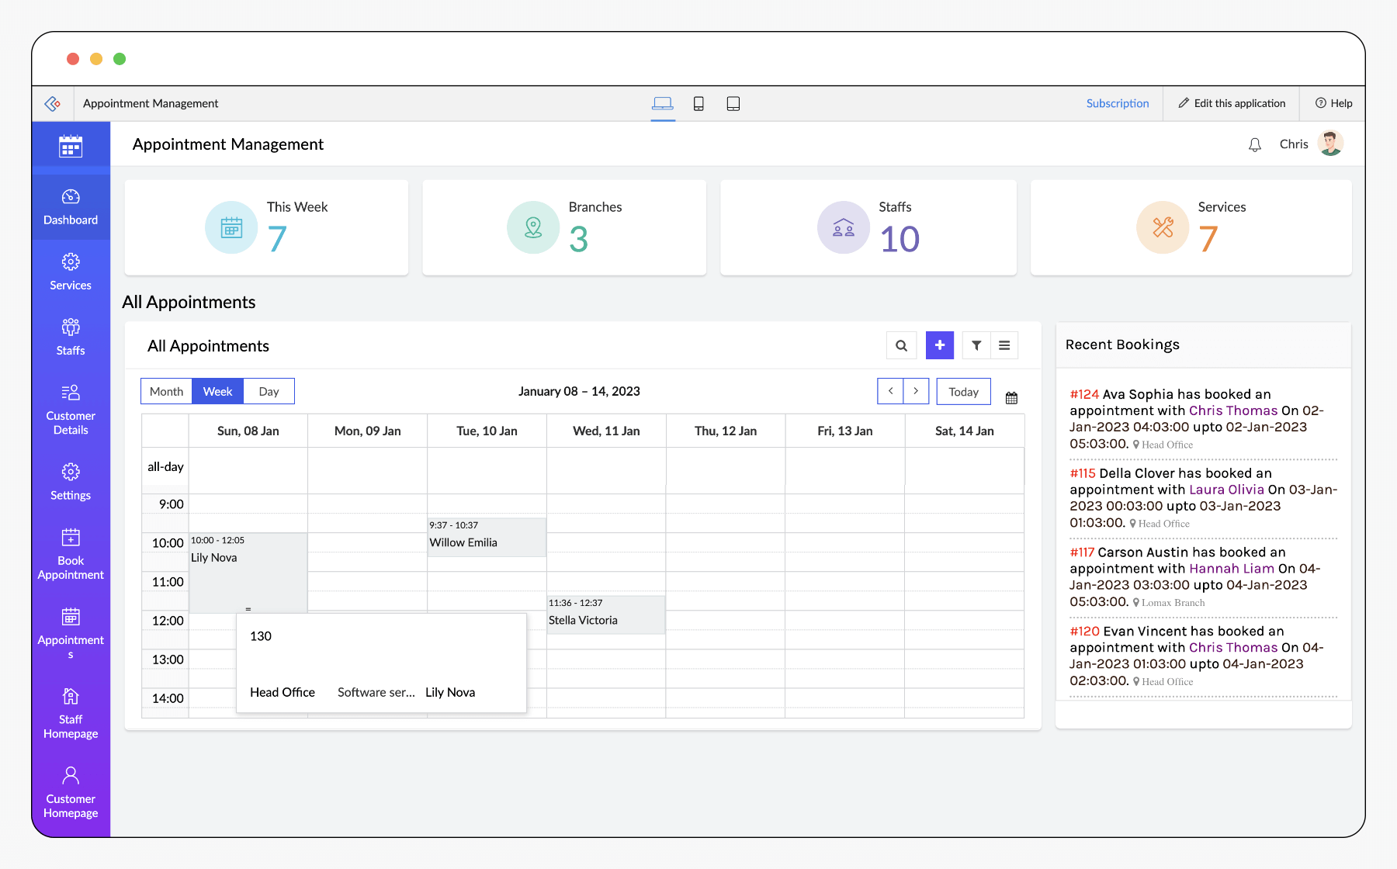The image size is (1397, 869).
Task: Switch to tablet preview mode
Action: point(733,104)
